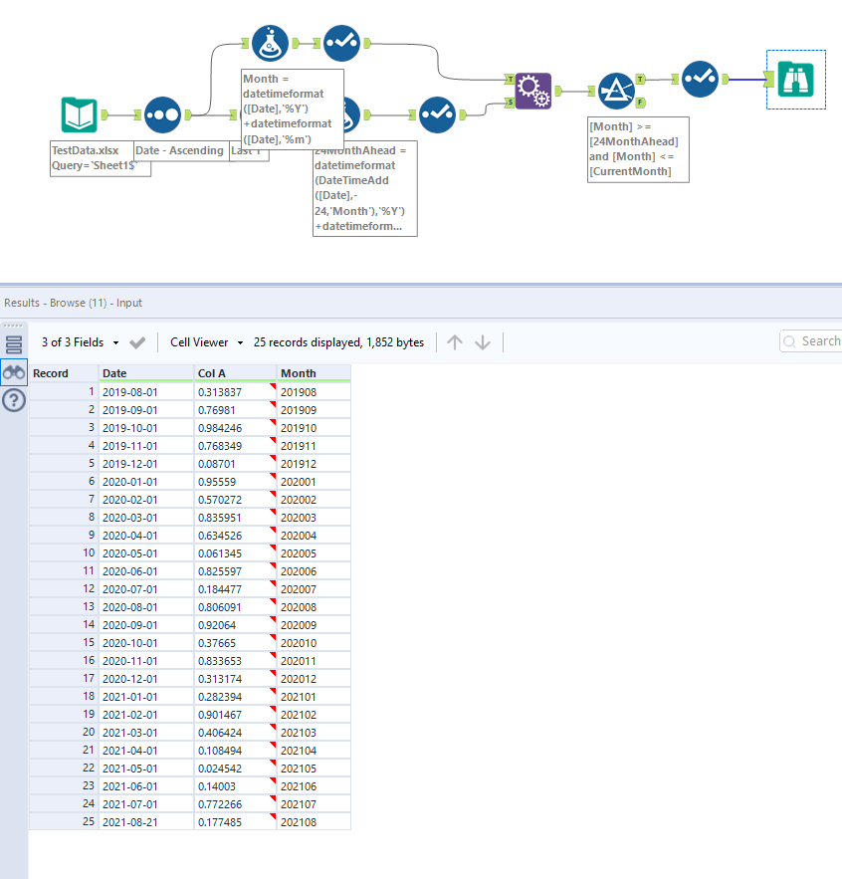This screenshot has height=879, width=842.
Task: Select Month cell 202001
Action: [x=314, y=482]
